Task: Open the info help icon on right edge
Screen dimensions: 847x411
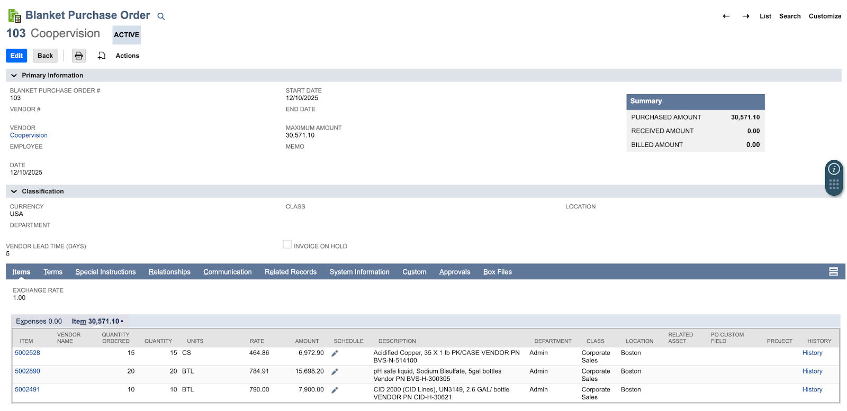Action: (x=834, y=169)
